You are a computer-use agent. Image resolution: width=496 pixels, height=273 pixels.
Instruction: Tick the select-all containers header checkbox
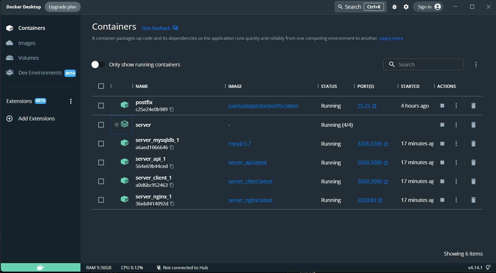[101, 86]
